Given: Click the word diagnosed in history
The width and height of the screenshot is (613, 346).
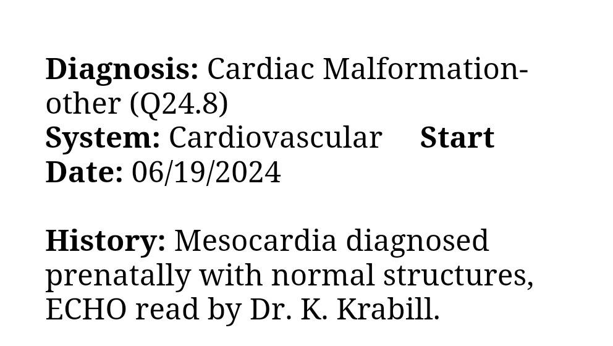Looking at the screenshot, I should pos(417,240).
